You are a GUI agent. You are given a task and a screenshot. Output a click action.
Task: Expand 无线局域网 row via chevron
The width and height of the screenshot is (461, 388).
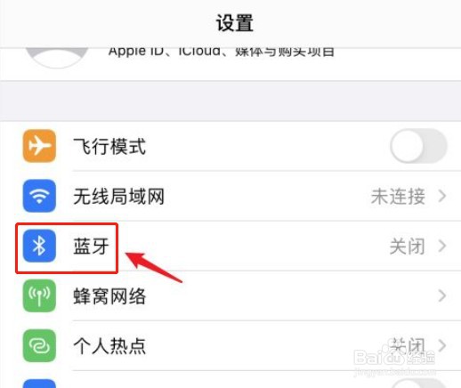pos(442,196)
